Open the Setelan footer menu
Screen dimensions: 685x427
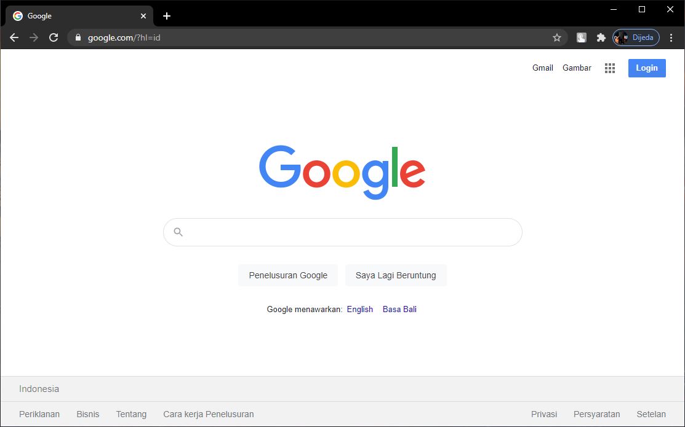tap(651, 414)
